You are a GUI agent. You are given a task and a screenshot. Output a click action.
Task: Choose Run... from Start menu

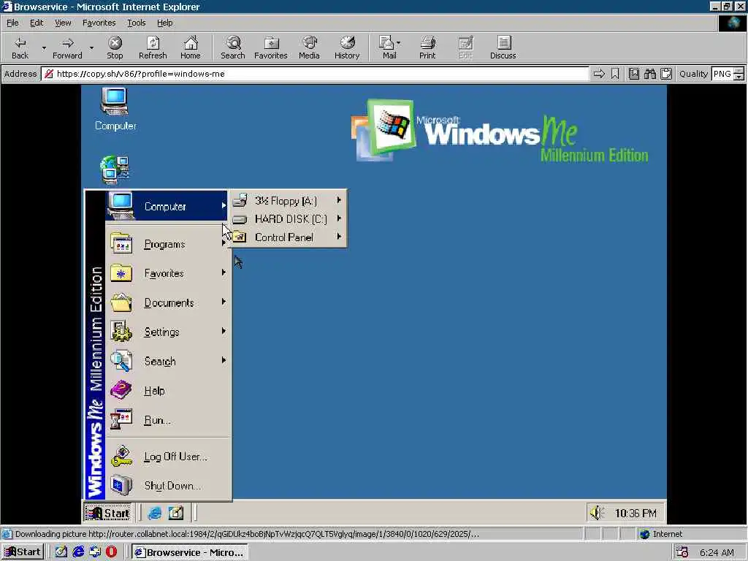pos(168,420)
